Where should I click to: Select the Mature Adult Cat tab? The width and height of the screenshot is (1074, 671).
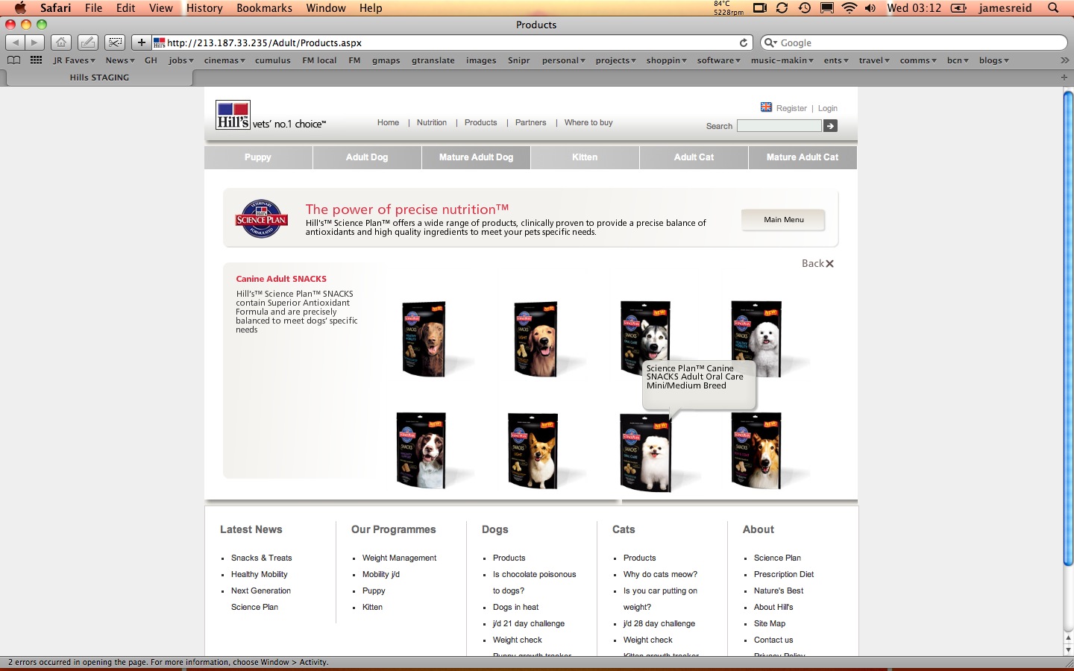click(803, 157)
